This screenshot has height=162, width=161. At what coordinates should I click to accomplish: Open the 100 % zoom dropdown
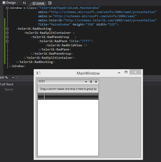pos(13,77)
